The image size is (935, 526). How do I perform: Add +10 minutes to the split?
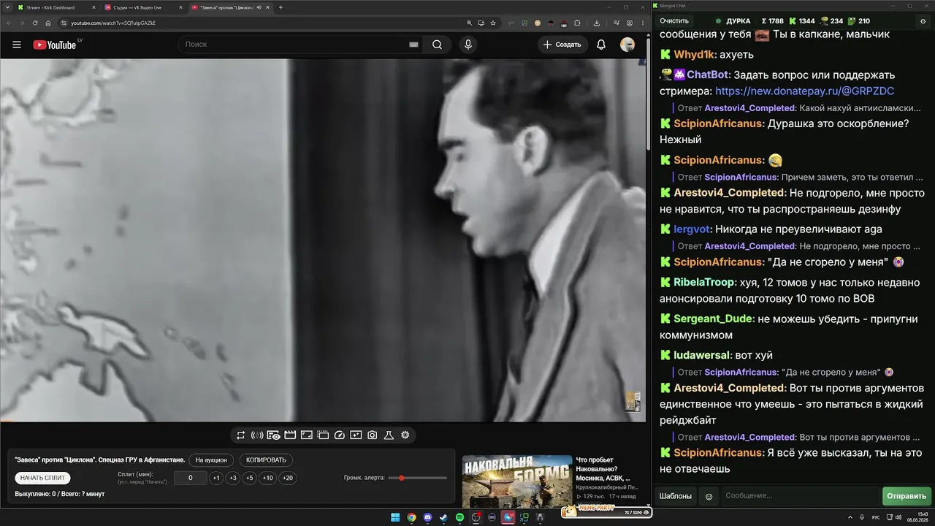[x=268, y=478]
